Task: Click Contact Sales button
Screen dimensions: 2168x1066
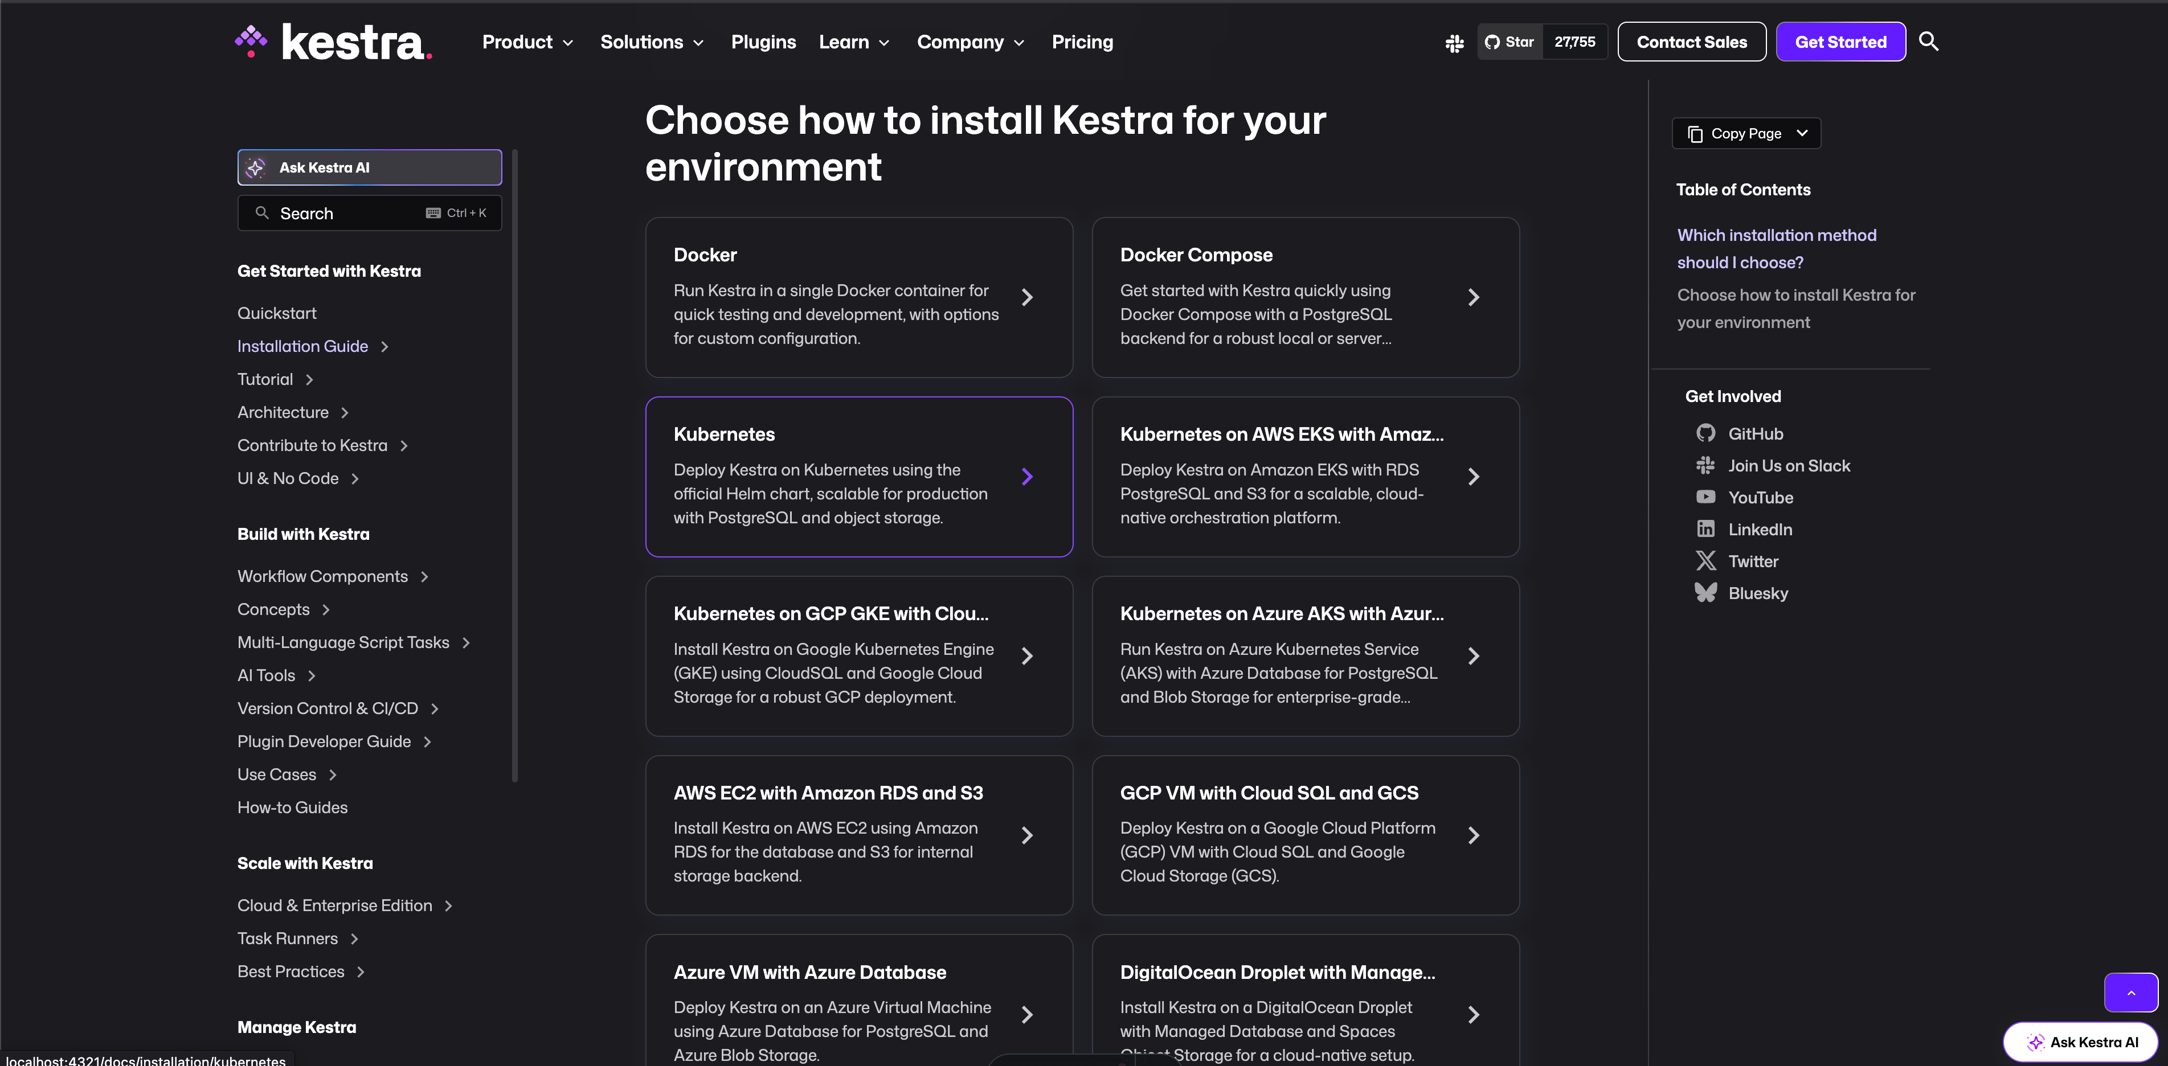Action: coord(1692,42)
